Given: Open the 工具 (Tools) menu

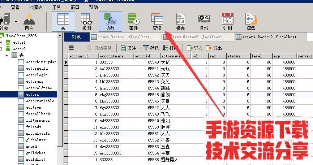Looking at the screenshot, I should [56, 7].
